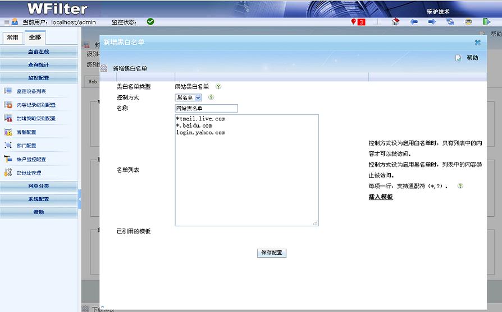Open 监控设备列表 from sidebar
This screenshot has height=312, width=502.
[31, 91]
